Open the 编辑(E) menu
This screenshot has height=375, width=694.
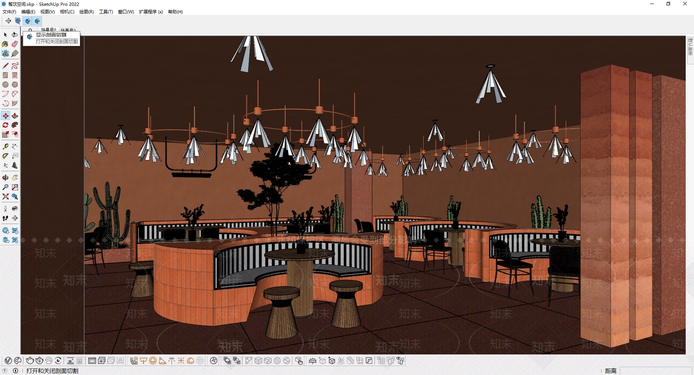pyautogui.click(x=28, y=12)
